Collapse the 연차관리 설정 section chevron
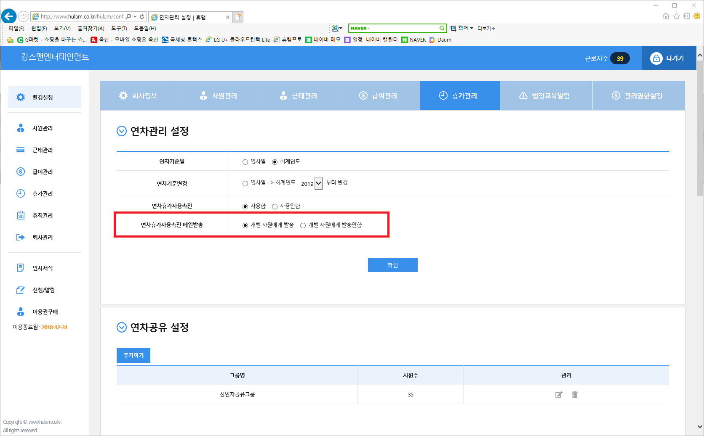This screenshot has width=704, height=436. pyautogui.click(x=121, y=131)
